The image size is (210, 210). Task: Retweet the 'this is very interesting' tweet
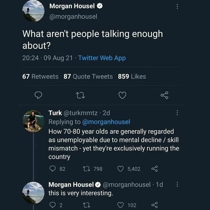tap(86, 205)
